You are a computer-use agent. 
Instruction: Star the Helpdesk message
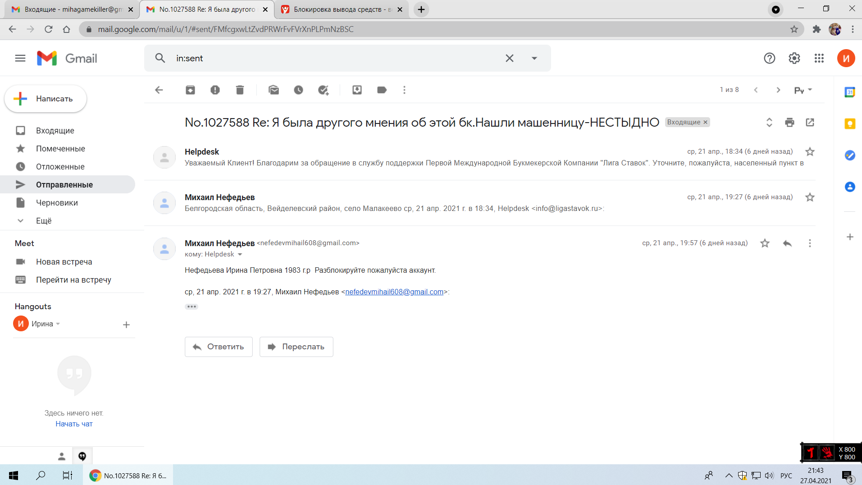click(810, 152)
